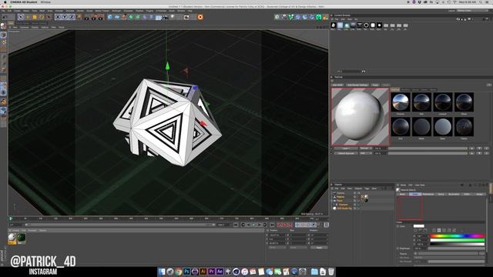Image resolution: width=493 pixels, height=277 pixels.
Task: Click the Texture browse '...' button
Action: [481, 253]
